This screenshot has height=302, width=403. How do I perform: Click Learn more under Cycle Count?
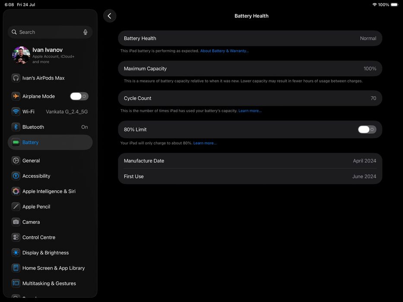tap(250, 111)
